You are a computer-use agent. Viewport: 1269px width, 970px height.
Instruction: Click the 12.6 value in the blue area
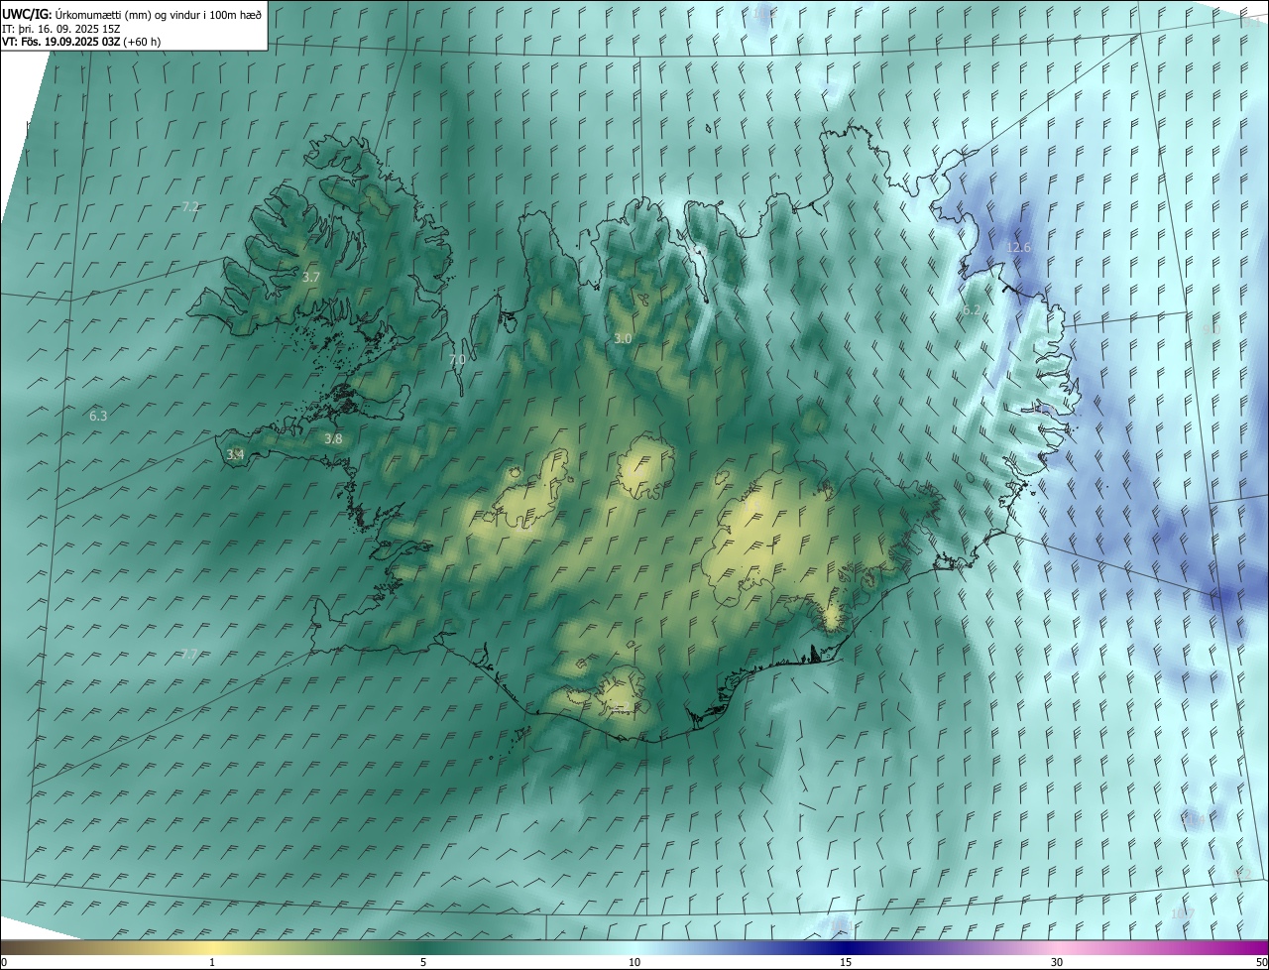(1018, 247)
